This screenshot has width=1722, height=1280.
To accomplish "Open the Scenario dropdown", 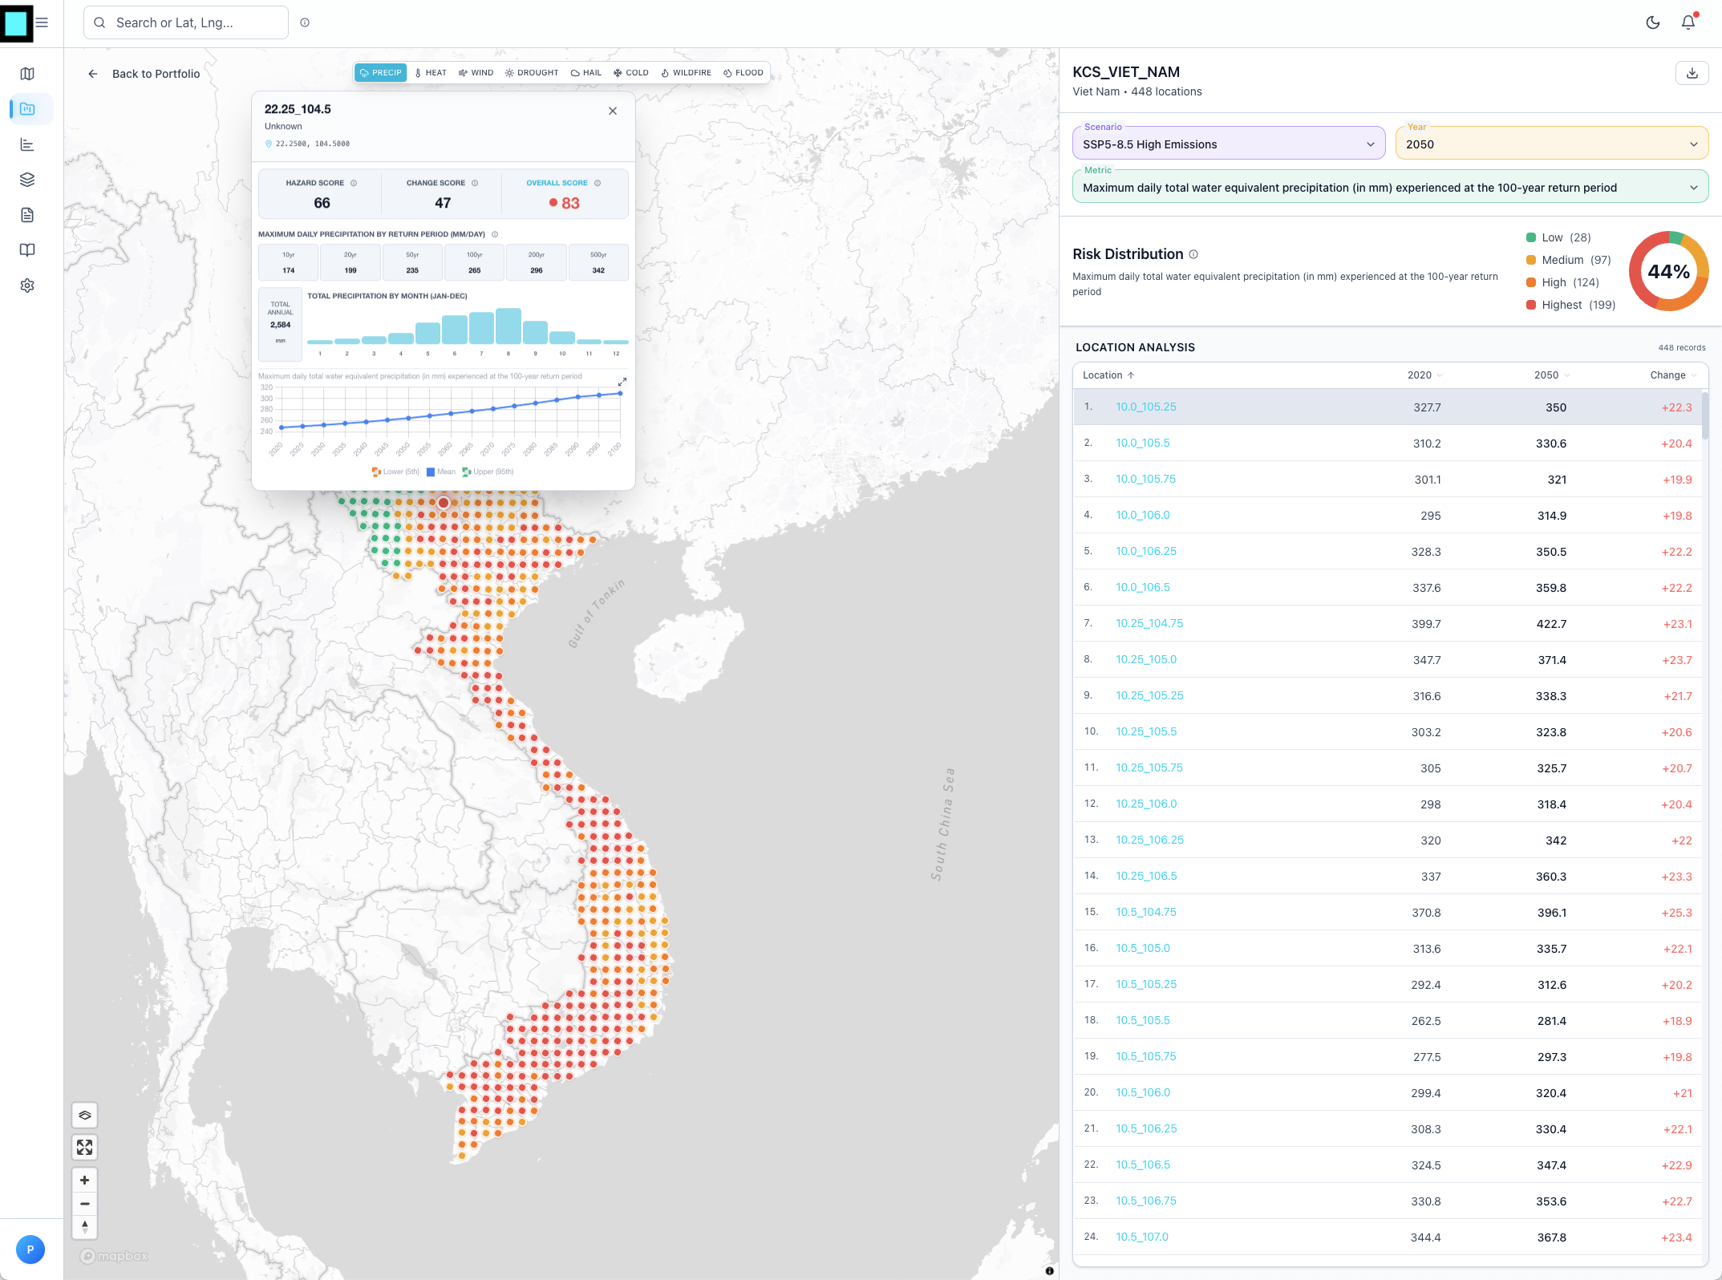I will pyautogui.click(x=1229, y=144).
